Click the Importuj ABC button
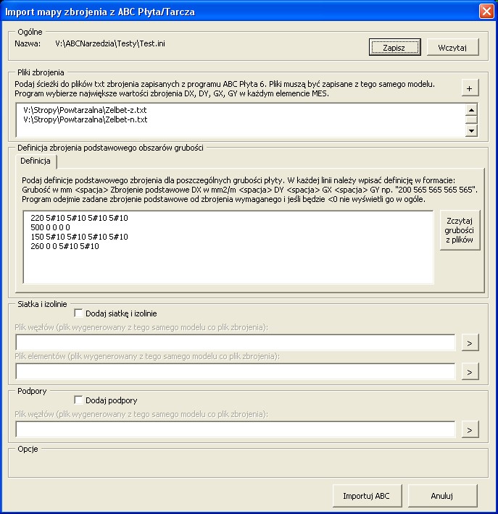Viewport: 498px width, 514px height. [366, 496]
